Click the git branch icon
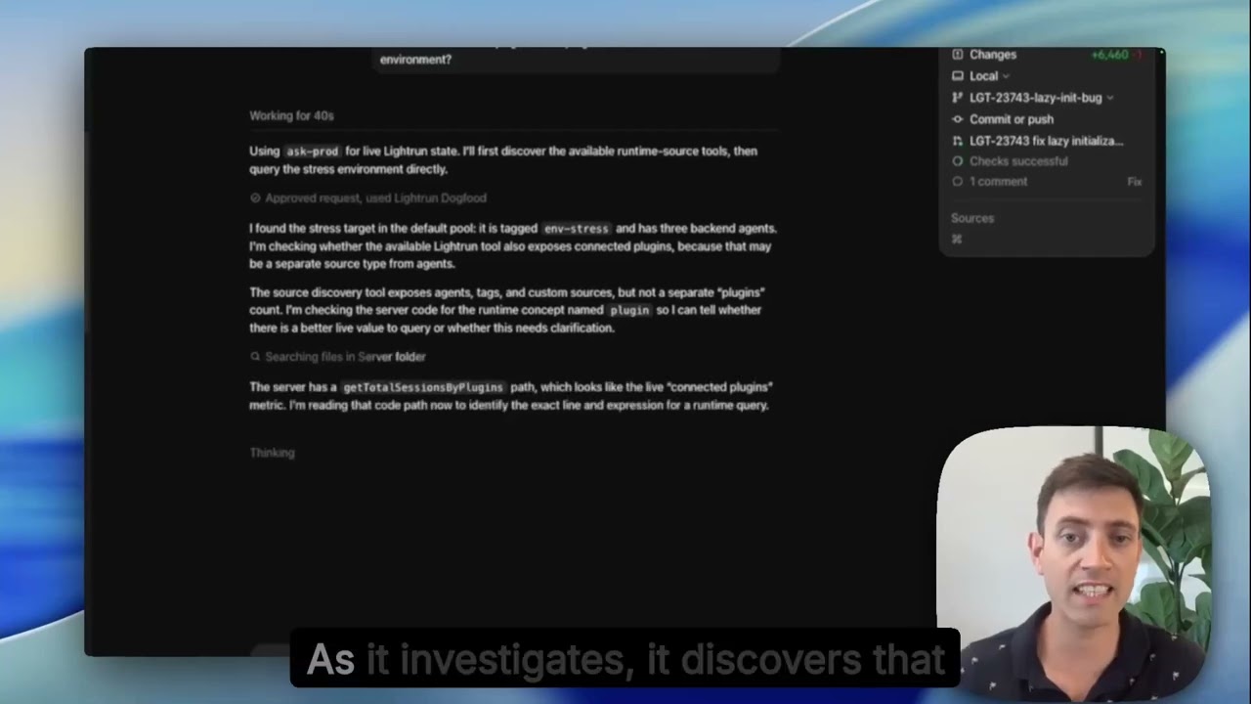This screenshot has height=704, width=1251. (958, 98)
